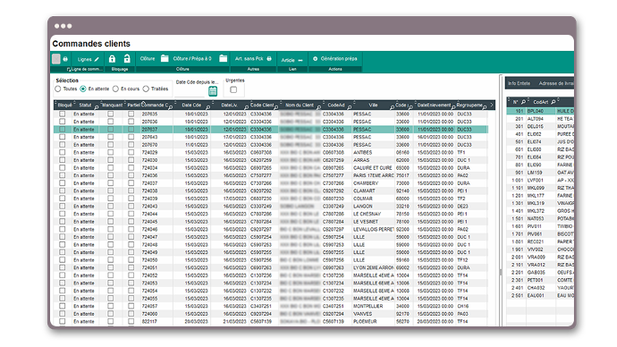Click the folder icon next to Clôture
617x347 pixels.
click(165, 59)
